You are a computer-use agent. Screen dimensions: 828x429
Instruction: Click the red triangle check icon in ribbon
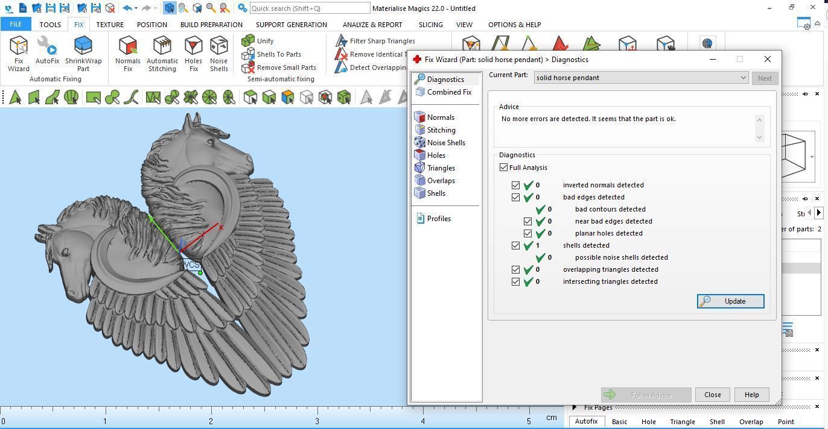[559, 44]
